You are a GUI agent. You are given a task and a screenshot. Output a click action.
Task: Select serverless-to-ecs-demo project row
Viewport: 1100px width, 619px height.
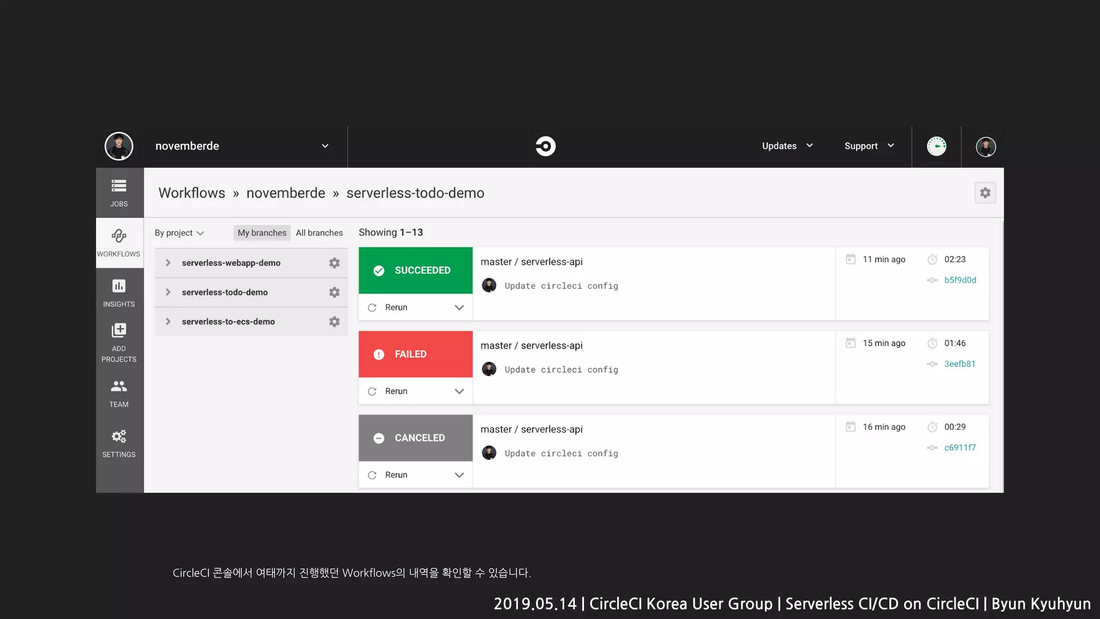[x=251, y=321]
